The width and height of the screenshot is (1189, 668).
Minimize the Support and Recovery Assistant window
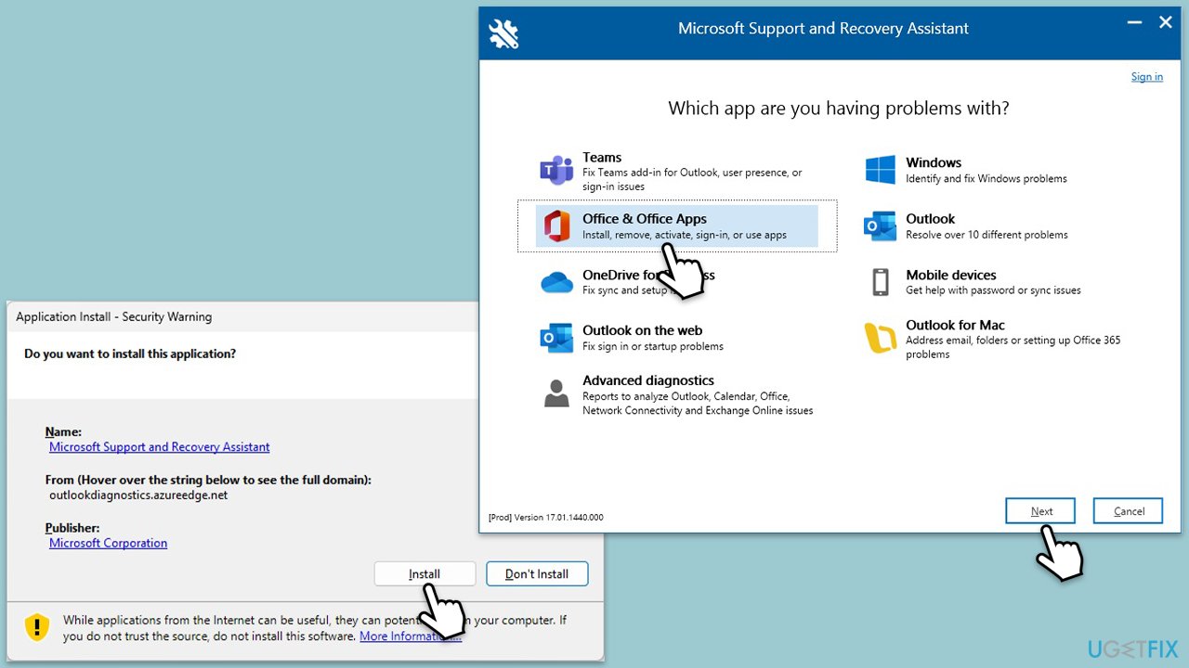coord(1133,23)
